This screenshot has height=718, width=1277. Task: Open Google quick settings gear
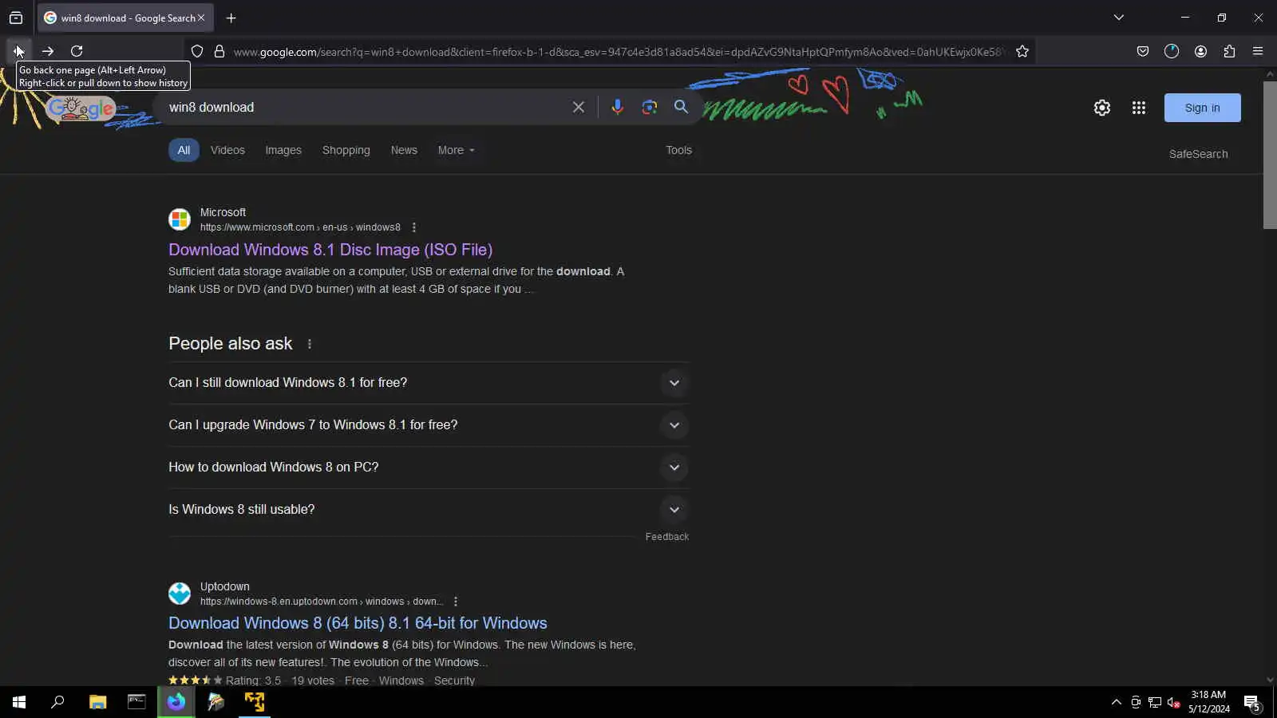point(1102,108)
